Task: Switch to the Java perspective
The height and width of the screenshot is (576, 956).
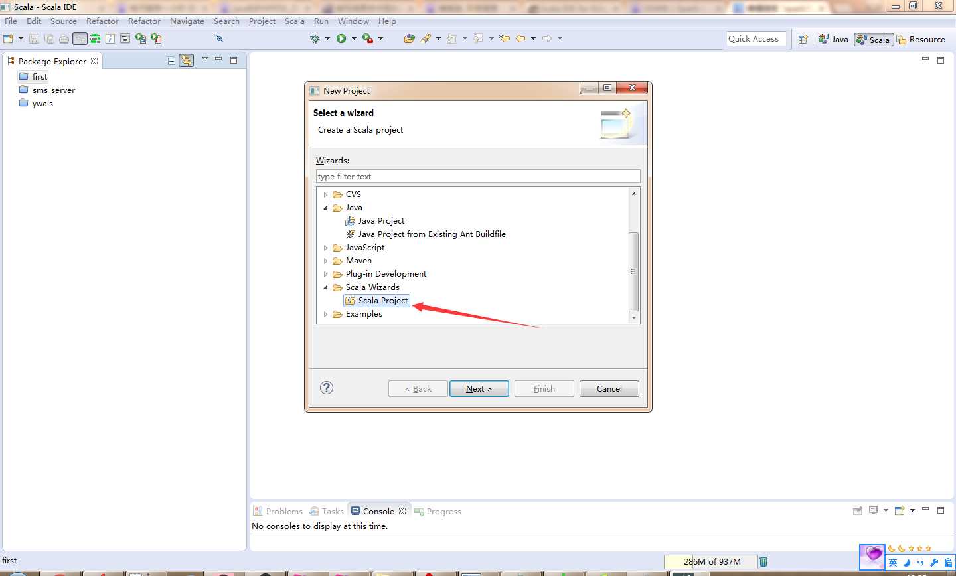Action: (x=834, y=39)
